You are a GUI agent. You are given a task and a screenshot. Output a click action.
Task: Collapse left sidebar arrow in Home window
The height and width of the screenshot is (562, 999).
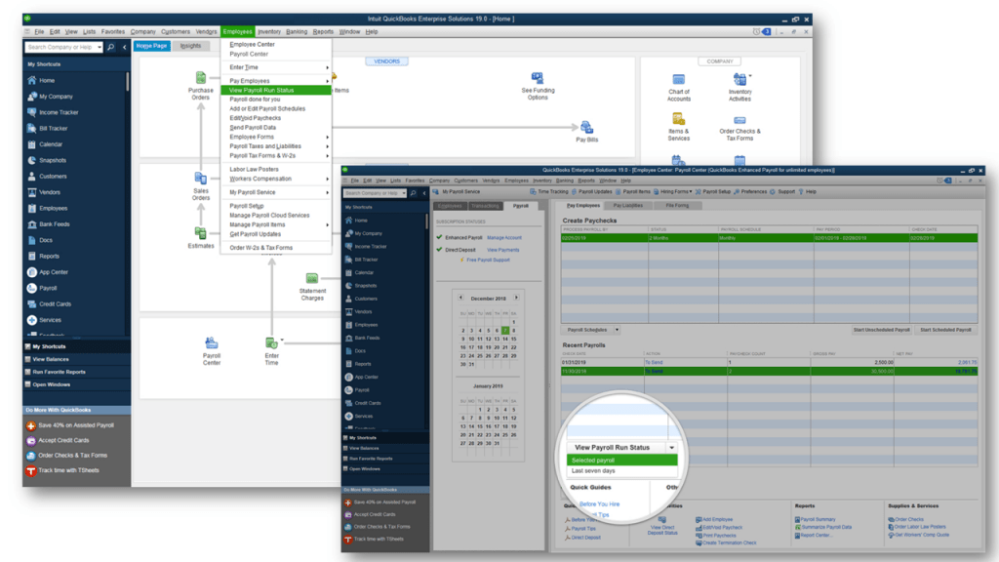124,47
